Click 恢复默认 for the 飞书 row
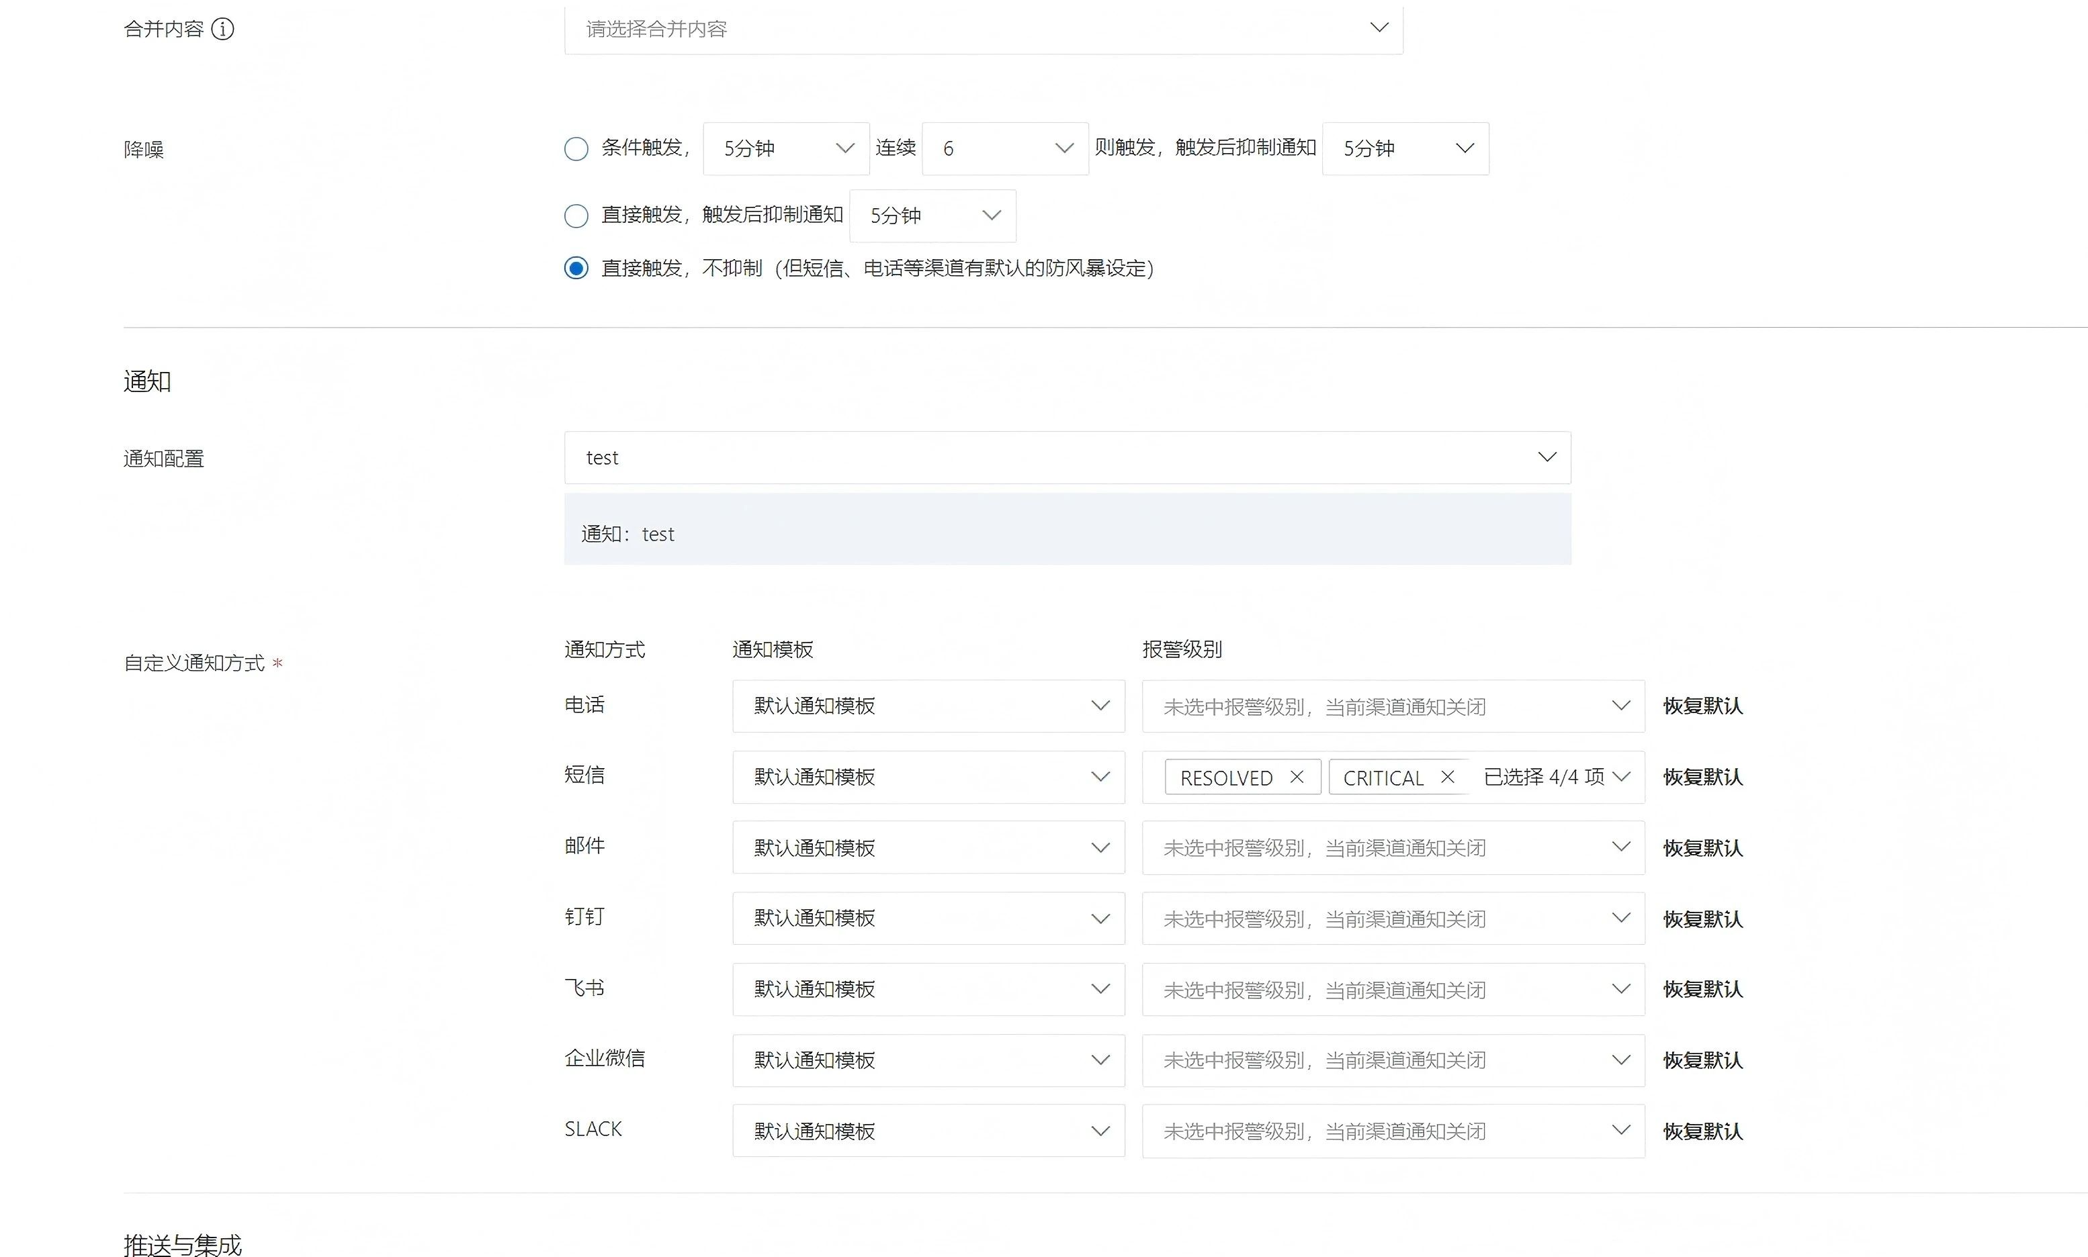2088x1257 pixels. pyautogui.click(x=1703, y=990)
